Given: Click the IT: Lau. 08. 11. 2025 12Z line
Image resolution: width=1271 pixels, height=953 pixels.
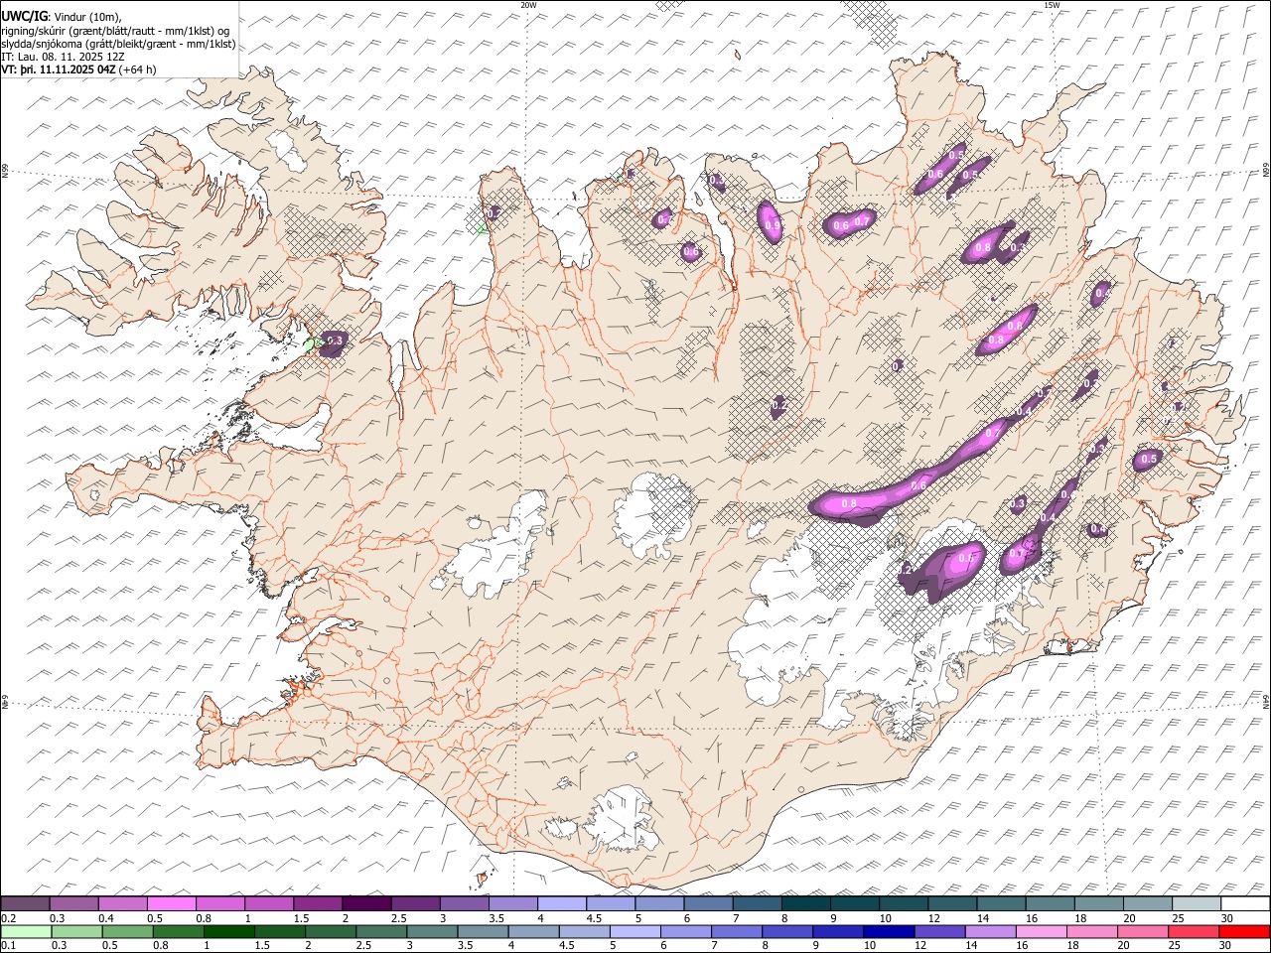Looking at the screenshot, I should [64, 57].
